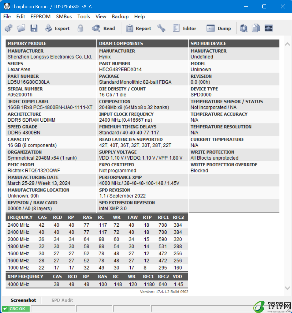Click the CRC OK status indicator
Screen dimensions: 292x313
pos(16,309)
